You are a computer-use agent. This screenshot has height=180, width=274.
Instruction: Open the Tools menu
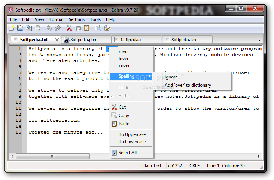click(x=95, y=19)
